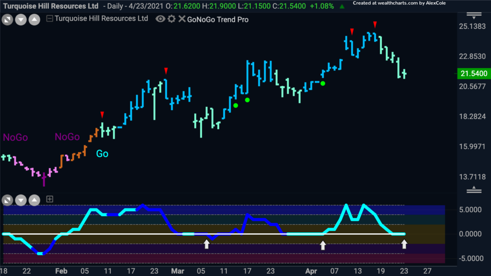Toggle GoNoGo Trend Pro visibility eye
The width and height of the screenshot is (491, 276).
[x=160, y=19]
